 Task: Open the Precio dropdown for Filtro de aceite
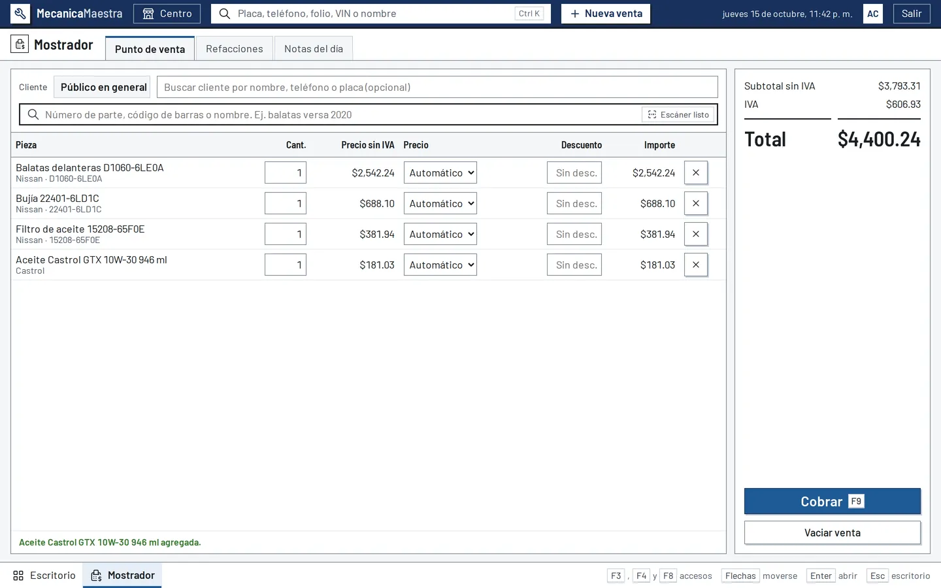point(440,234)
